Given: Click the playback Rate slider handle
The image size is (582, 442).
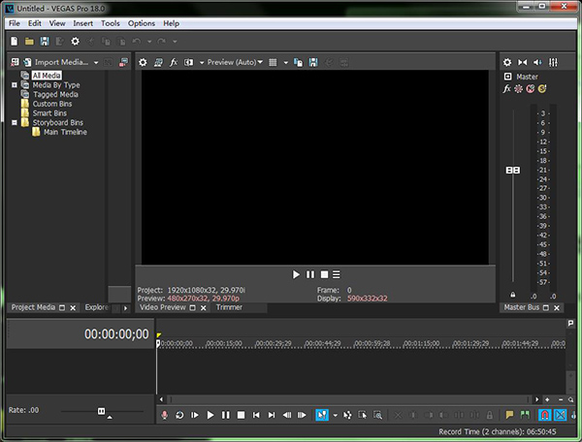Looking at the screenshot, I should coord(101,411).
